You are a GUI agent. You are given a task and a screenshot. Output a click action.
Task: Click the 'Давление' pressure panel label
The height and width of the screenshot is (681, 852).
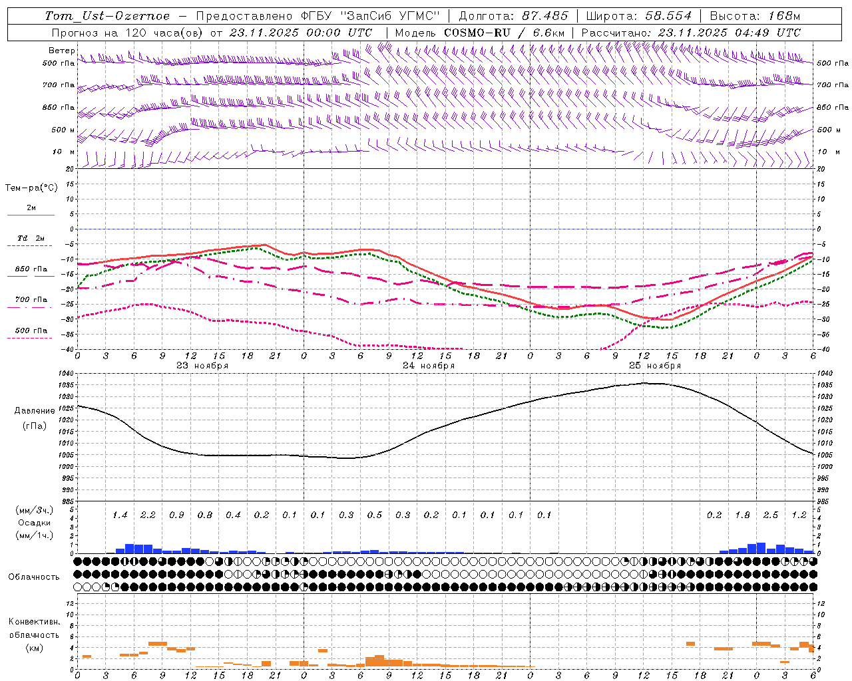pyautogui.click(x=35, y=411)
